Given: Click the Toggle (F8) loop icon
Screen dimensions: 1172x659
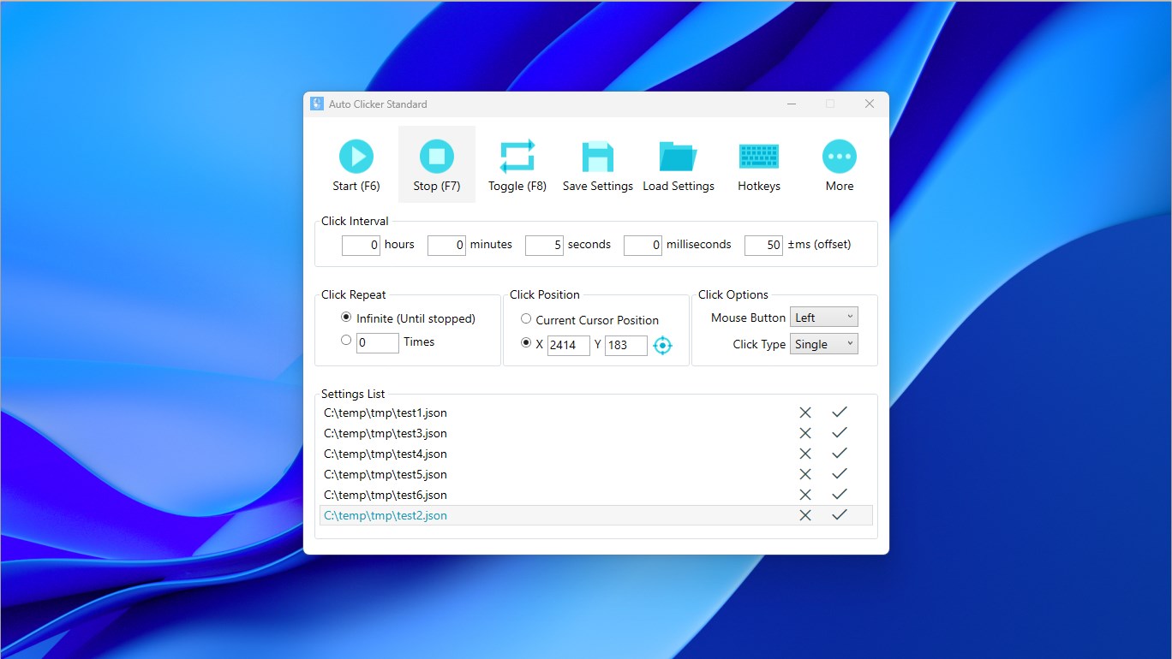Looking at the screenshot, I should 517,157.
